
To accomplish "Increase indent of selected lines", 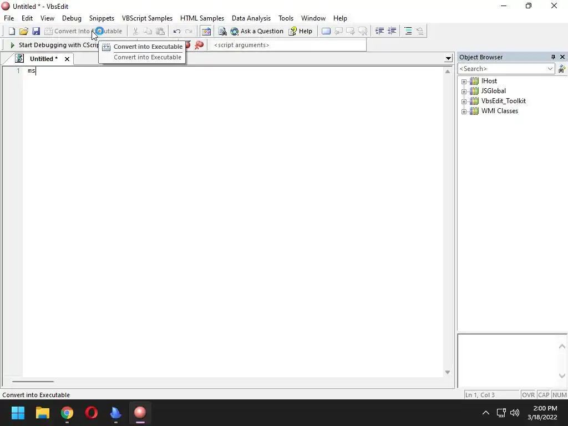I will [392, 31].
